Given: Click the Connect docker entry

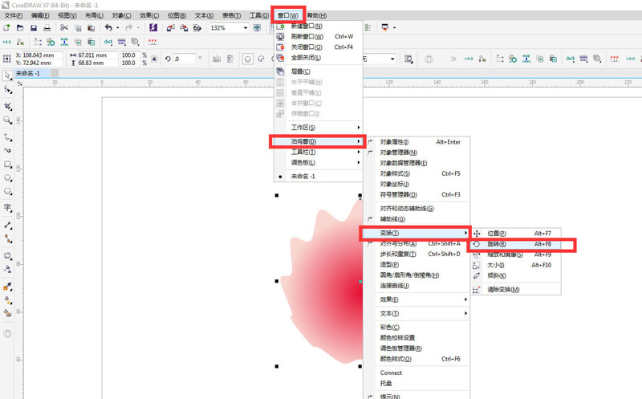Looking at the screenshot, I should (x=391, y=373).
